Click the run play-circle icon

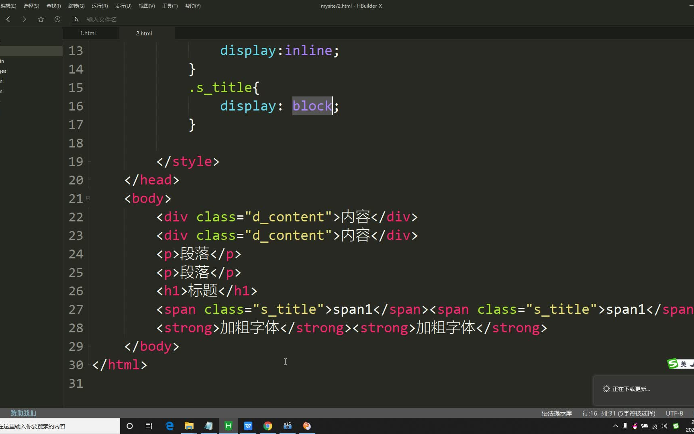[57, 19]
